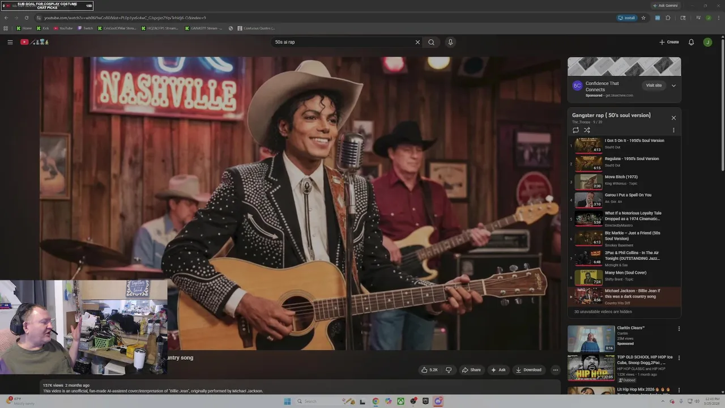Viewport: 725px width, 408px height.
Task: Open the YouTube guide hamburger menu
Action: click(x=10, y=42)
